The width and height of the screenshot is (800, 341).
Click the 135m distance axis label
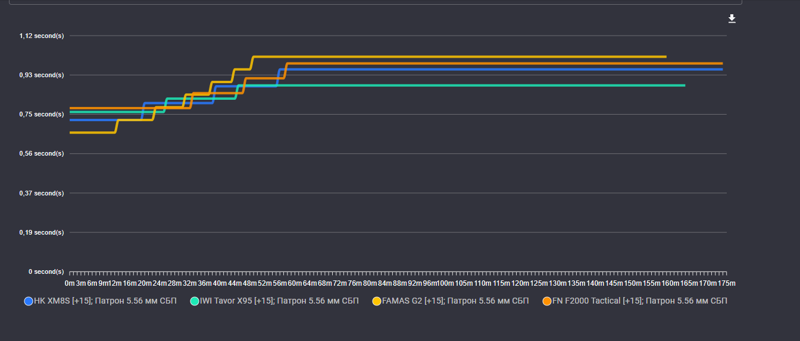click(576, 283)
